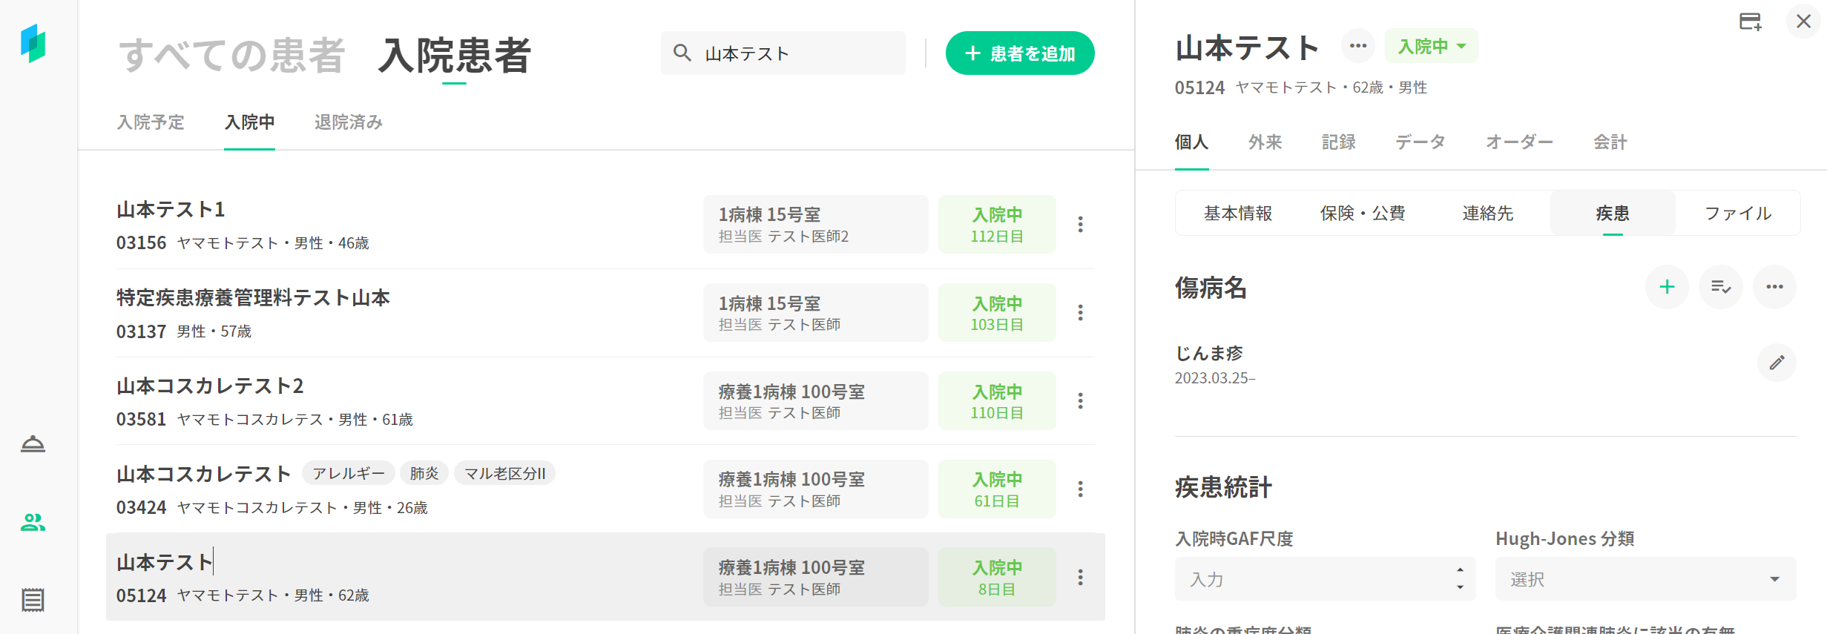Click the patients list sidebar icon

click(33, 523)
